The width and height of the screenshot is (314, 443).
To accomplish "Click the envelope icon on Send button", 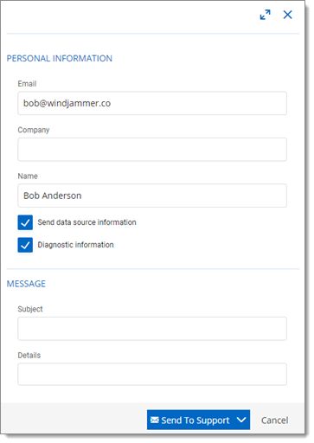I will pyautogui.click(x=155, y=420).
